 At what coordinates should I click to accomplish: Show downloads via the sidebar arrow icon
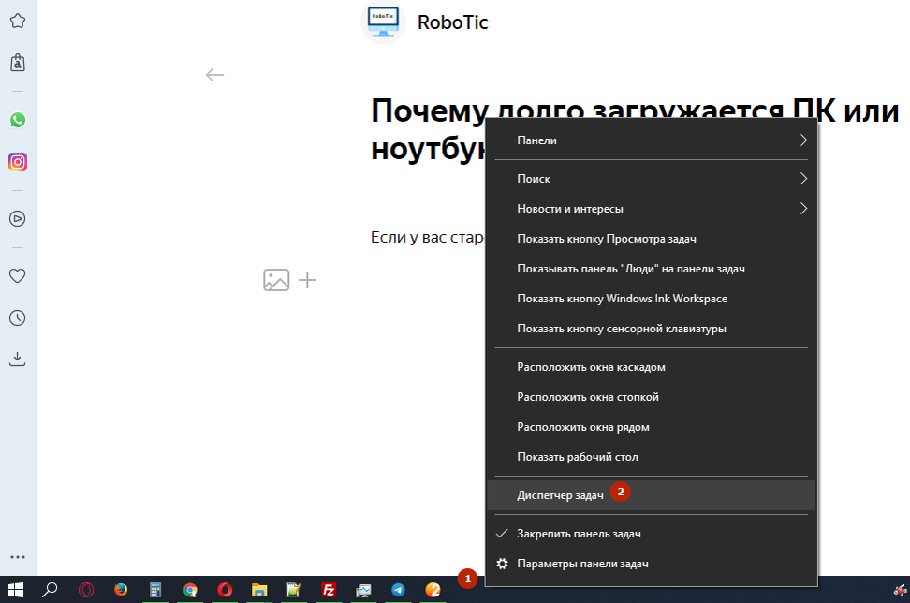click(x=18, y=359)
